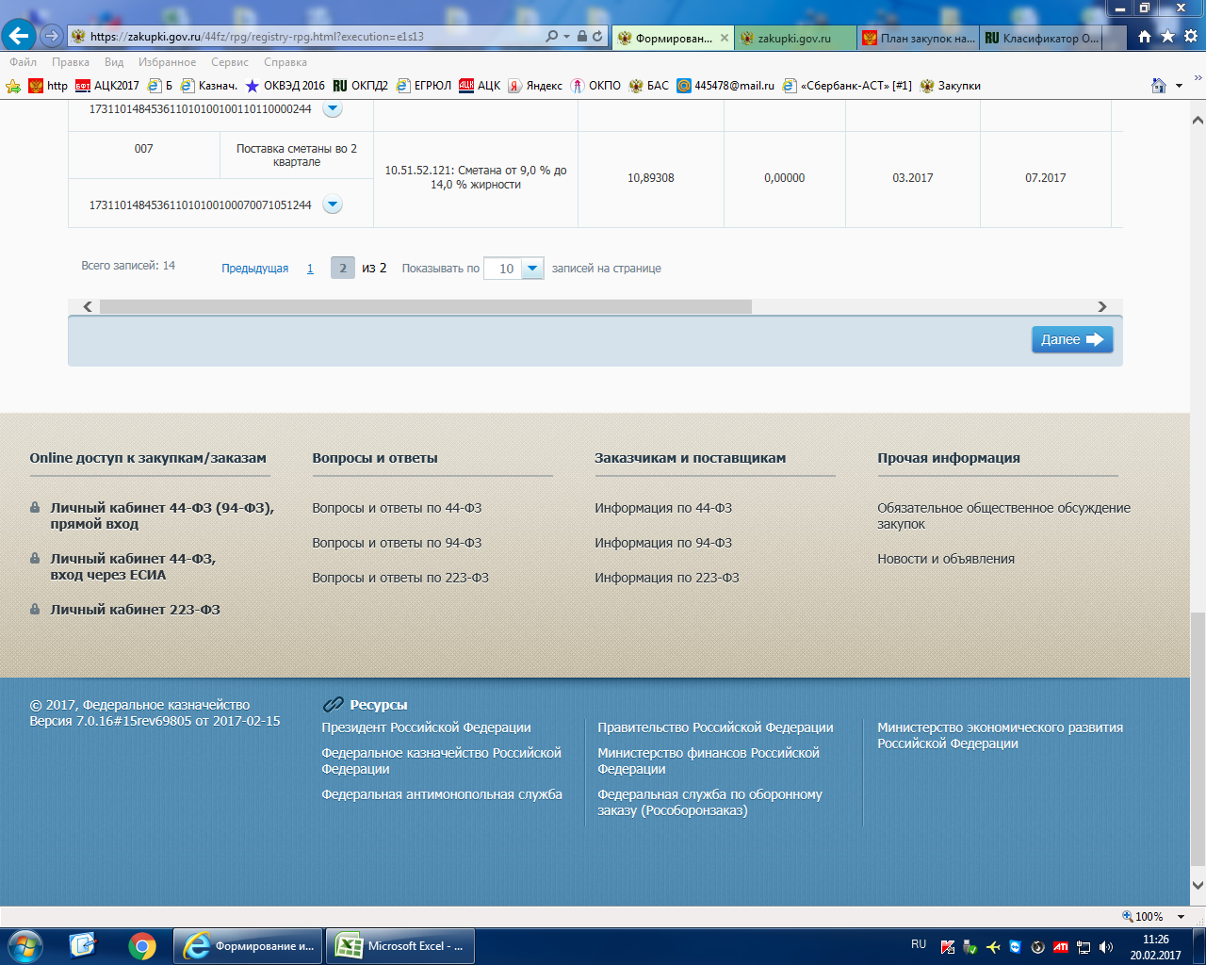1206x965 pixels.
Task: Go to the Предыдущая page link
Action: [x=254, y=269]
